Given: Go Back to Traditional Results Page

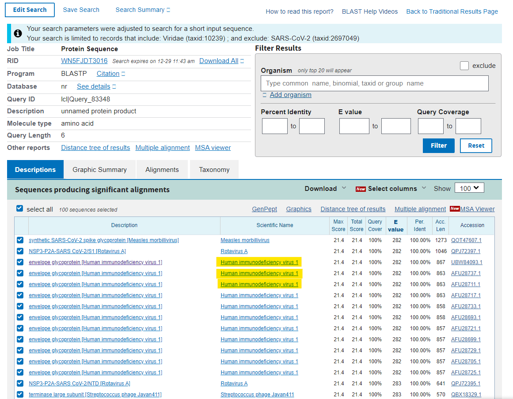Looking at the screenshot, I should click(x=452, y=11).
